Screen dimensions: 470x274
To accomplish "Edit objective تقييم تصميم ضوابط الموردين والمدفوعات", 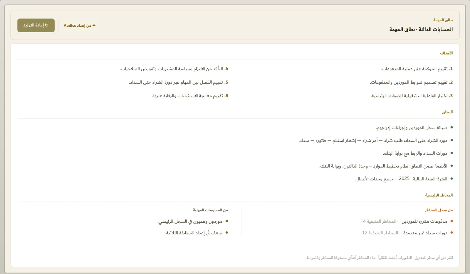I will (x=411, y=82).
